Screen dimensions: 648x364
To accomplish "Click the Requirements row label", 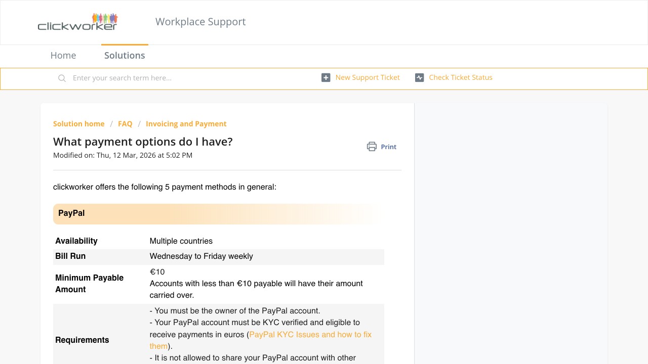I will pyautogui.click(x=82, y=340).
